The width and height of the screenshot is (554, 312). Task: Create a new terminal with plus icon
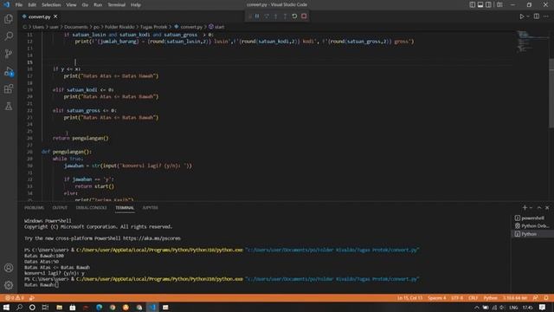click(x=525, y=208)
